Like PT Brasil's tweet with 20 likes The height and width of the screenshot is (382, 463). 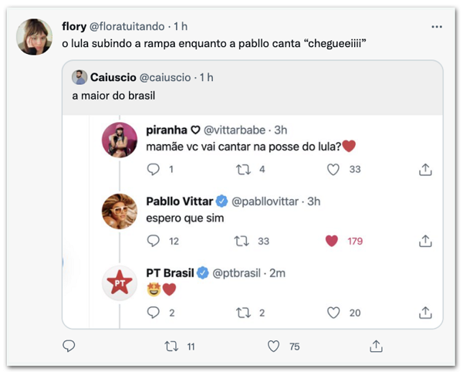tap(333, 313)
